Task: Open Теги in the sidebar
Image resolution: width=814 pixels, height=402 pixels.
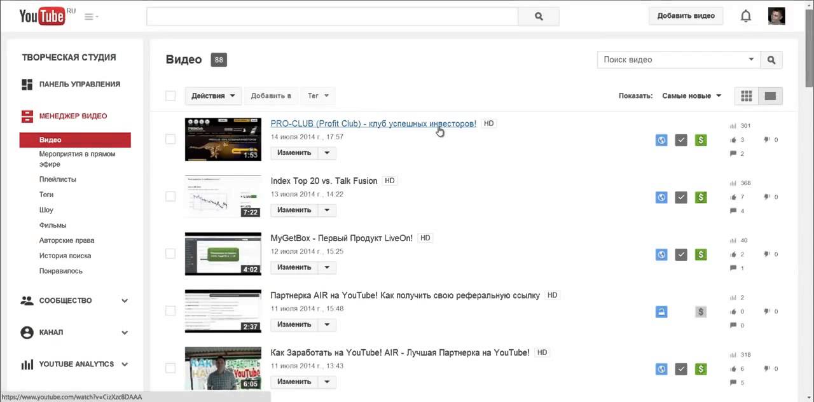Action: pos(46,195)
